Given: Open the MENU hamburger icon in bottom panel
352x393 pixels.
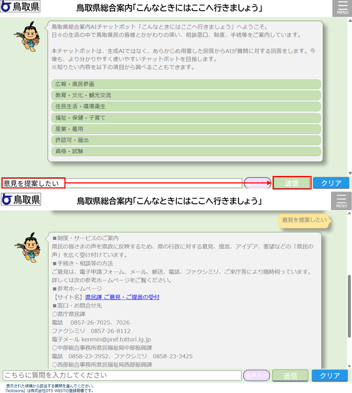Looking at the screenshot, I should point(341,201).
